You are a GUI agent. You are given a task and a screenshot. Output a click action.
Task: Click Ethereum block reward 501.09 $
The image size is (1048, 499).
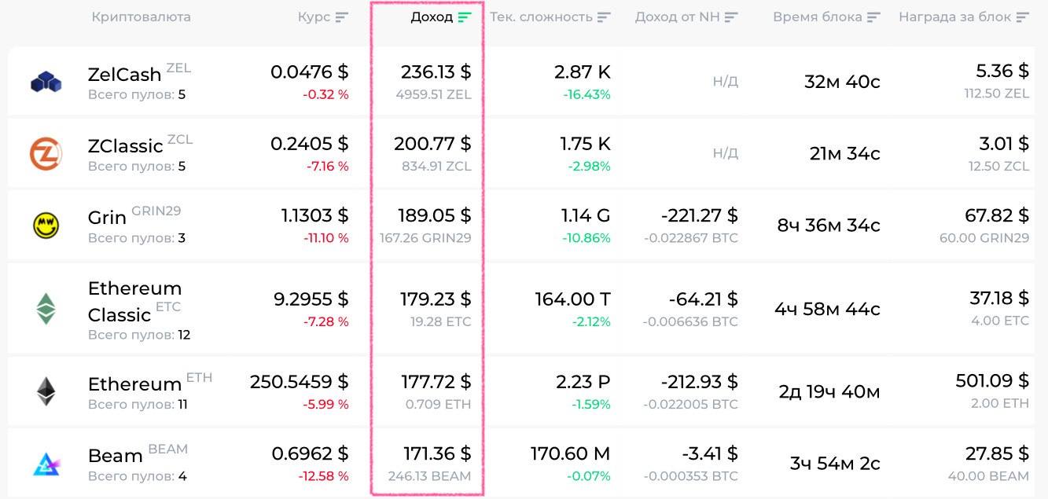(x=991, y=381)
